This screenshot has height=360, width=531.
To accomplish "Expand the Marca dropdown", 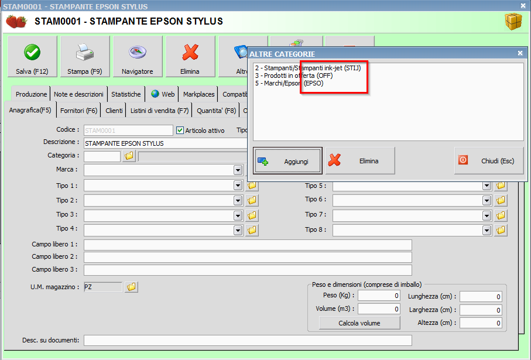I will pyautogui.click(x=238, y=170).
